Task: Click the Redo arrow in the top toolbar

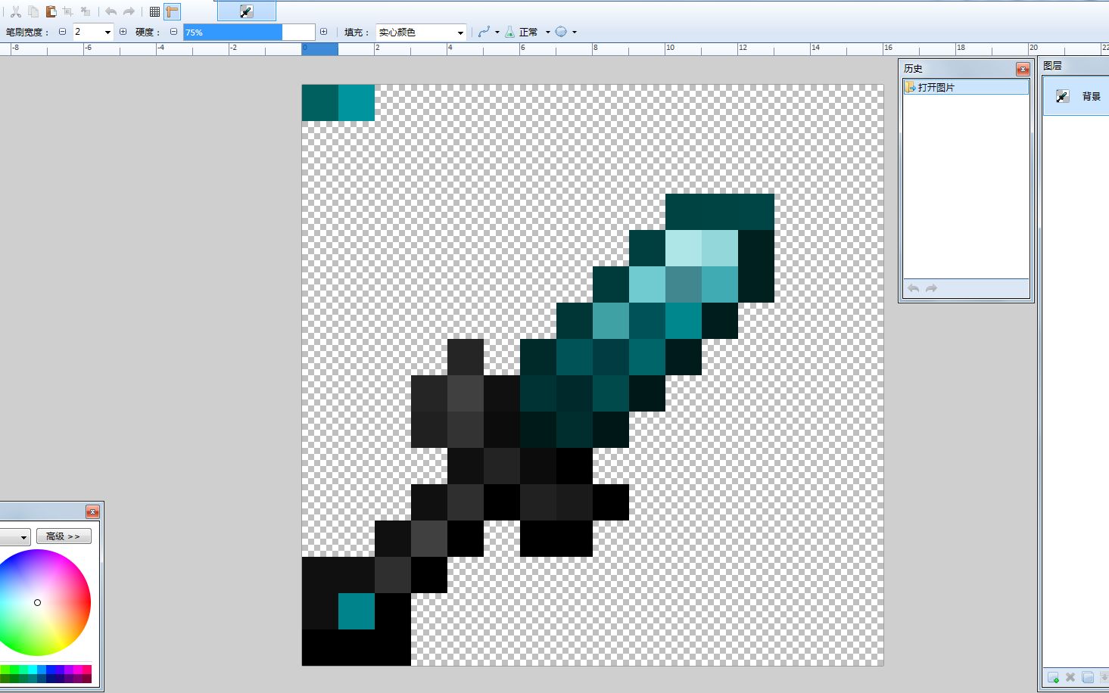Action: tap(129, 11)
